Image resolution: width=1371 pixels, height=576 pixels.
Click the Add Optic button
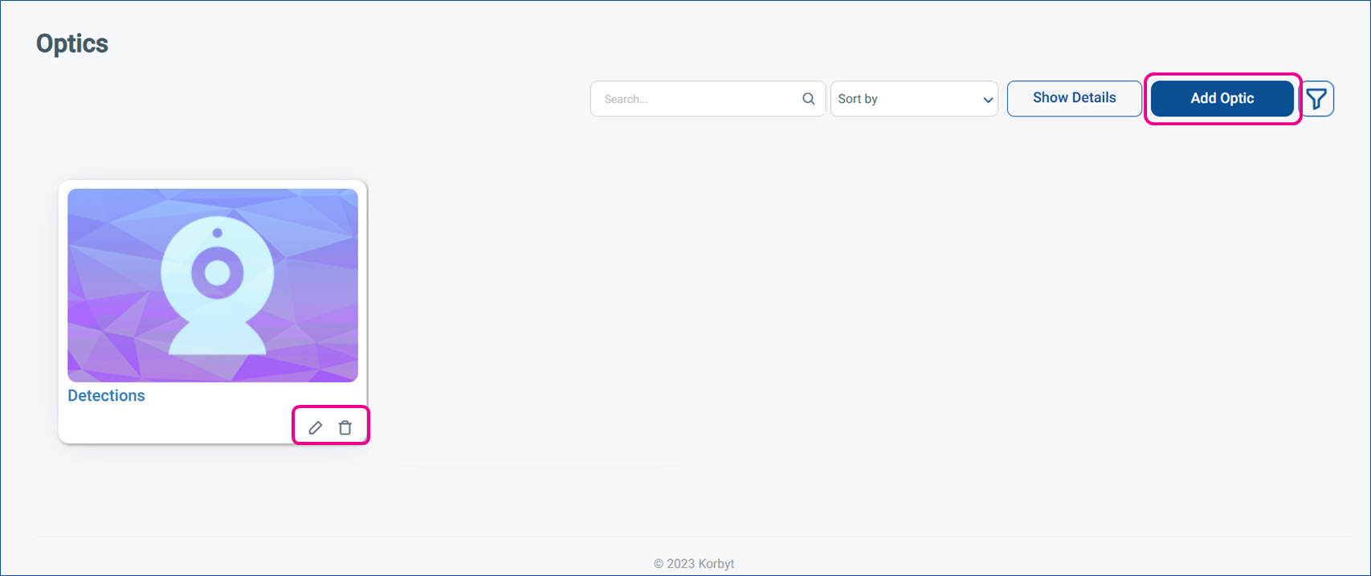pos(1222,98)
